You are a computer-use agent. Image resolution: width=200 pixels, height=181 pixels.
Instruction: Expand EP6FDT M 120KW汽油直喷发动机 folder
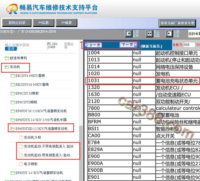pos(41,111)
